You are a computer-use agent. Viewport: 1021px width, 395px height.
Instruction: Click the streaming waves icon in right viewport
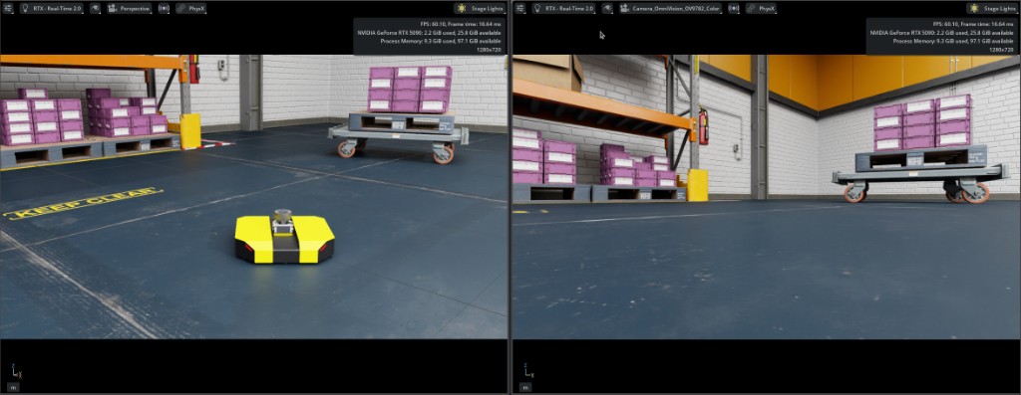733,8
